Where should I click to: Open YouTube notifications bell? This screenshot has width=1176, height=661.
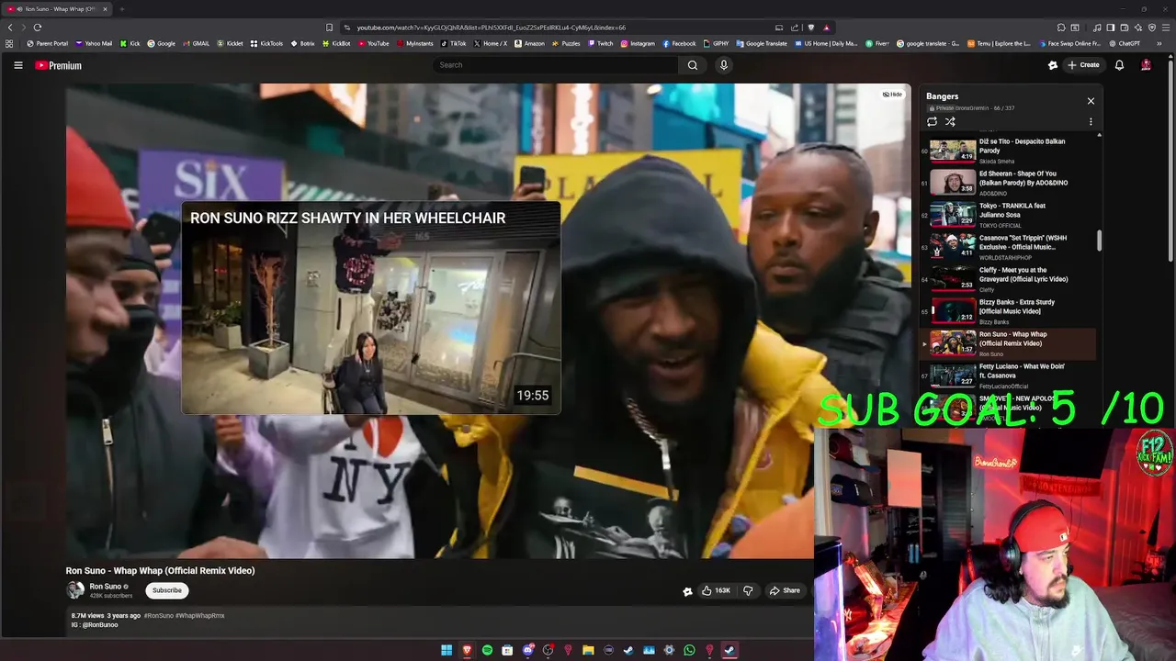pos(1119,65)
